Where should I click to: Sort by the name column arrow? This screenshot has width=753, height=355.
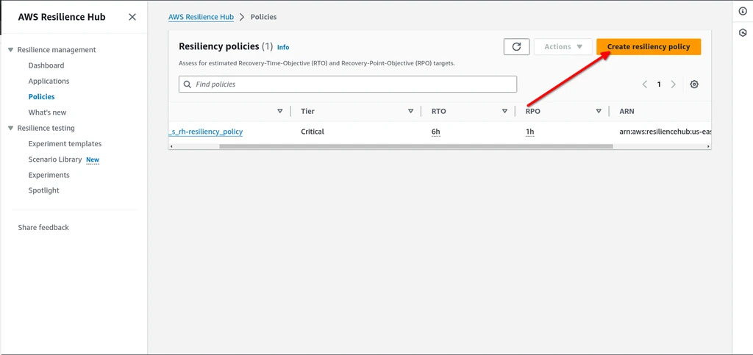tap(280, 111)
